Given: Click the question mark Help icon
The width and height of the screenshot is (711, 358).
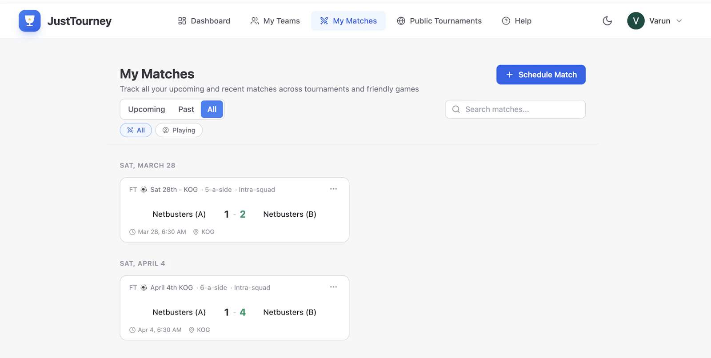Looking at the screenshot, I should 506,21.
